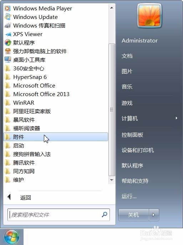Image resolution: width=183 pixels, height=245 pixels.
Task: Click the 附件 folder icon
Action: [x=7, y=137]
